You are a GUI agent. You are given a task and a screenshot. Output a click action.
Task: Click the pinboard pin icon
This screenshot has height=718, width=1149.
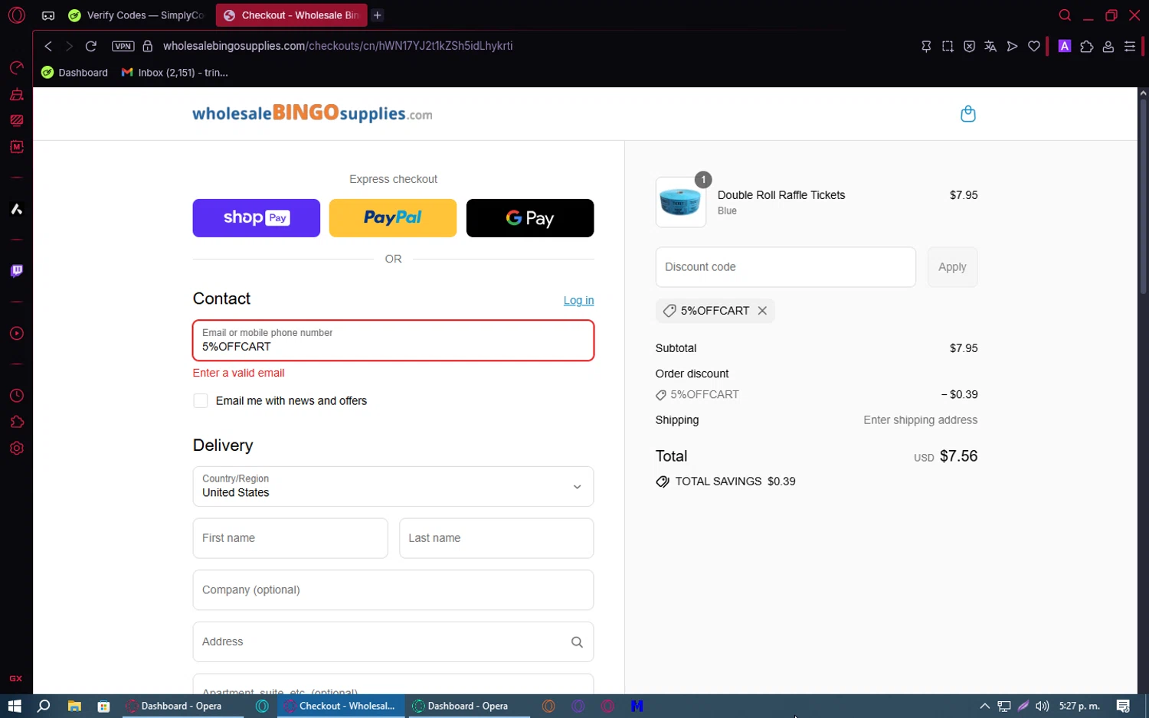[x=926, y=47]
